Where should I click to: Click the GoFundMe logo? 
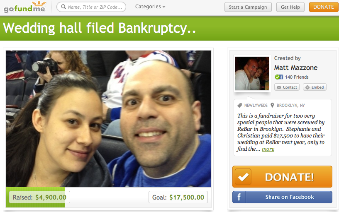[x=24, y=7]
